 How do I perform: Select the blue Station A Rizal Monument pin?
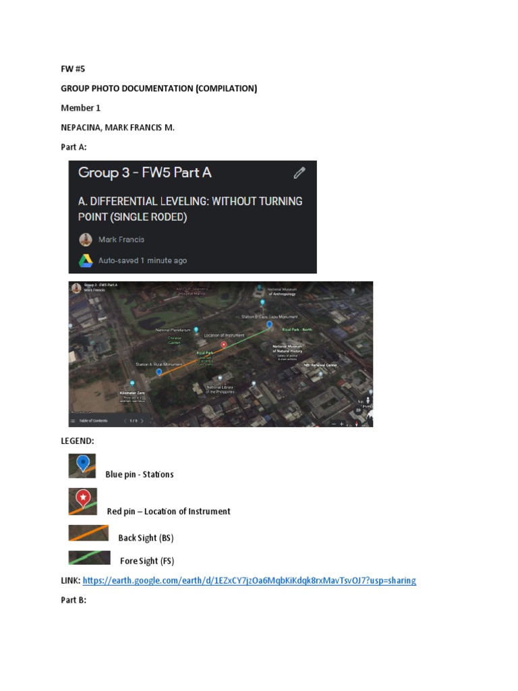[x=159, y=372]
